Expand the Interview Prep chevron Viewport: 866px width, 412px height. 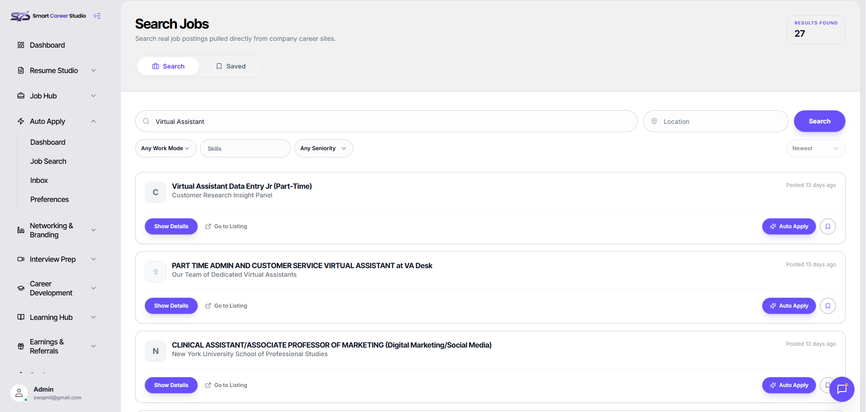93,259
